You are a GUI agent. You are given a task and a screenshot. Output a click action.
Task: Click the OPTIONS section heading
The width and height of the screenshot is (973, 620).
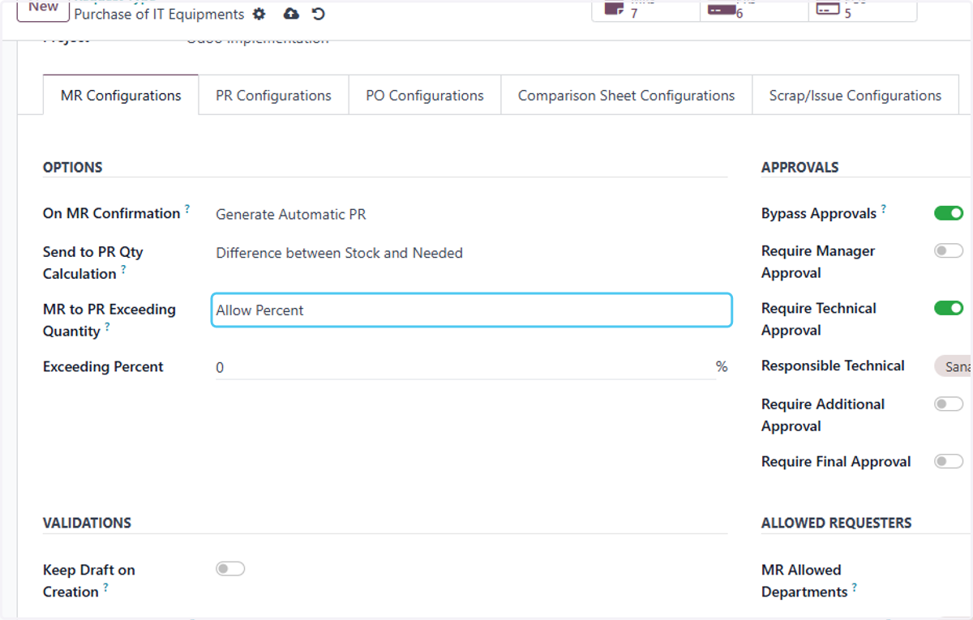coord(73,168)
